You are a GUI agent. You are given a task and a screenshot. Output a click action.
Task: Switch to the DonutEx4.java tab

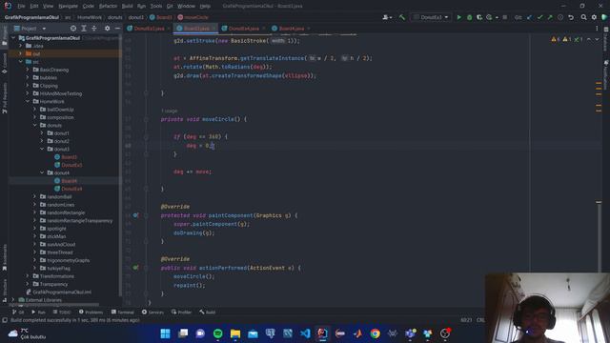click(x=243, y=29)
